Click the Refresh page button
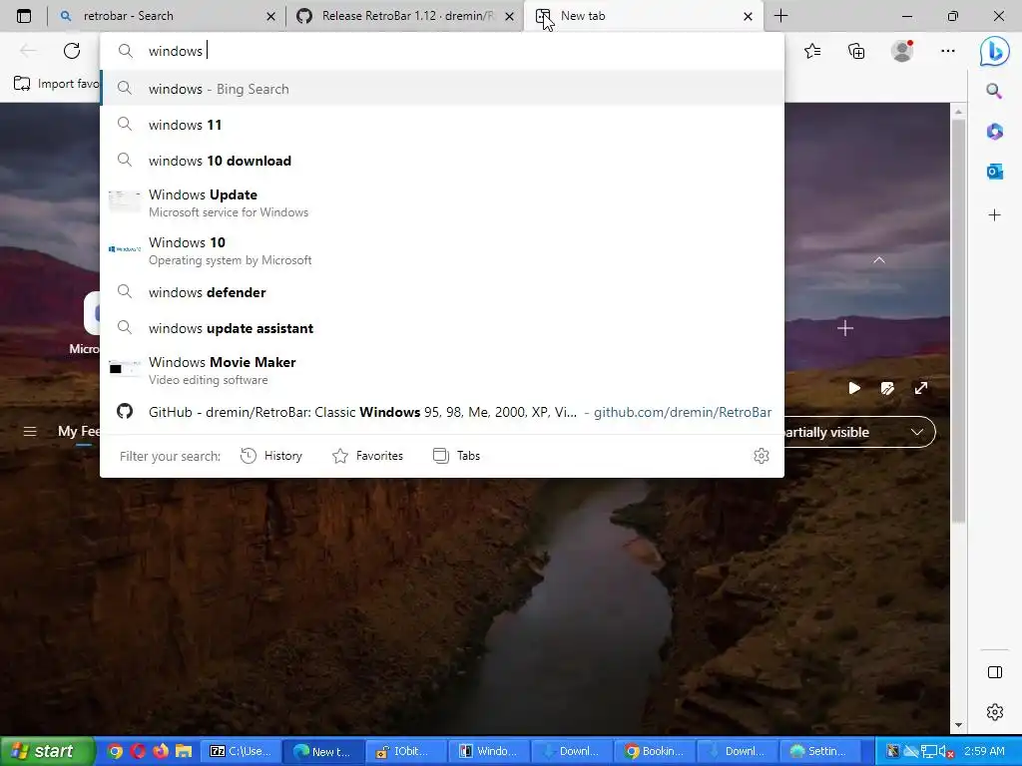The image size is (1022, 766). [72, 51]
